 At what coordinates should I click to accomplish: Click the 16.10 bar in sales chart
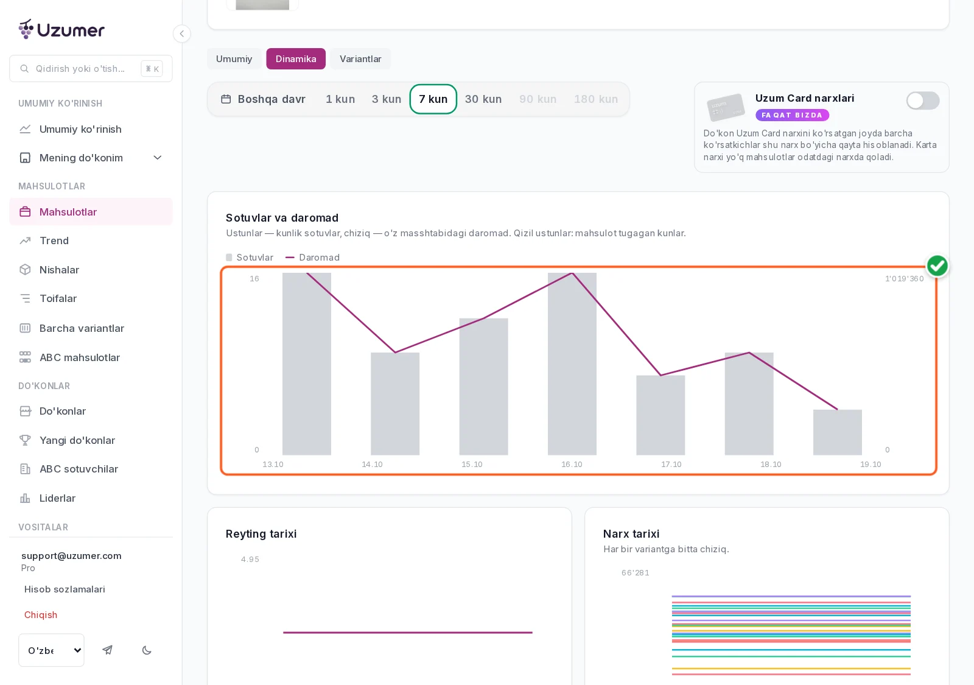[572, 364]
